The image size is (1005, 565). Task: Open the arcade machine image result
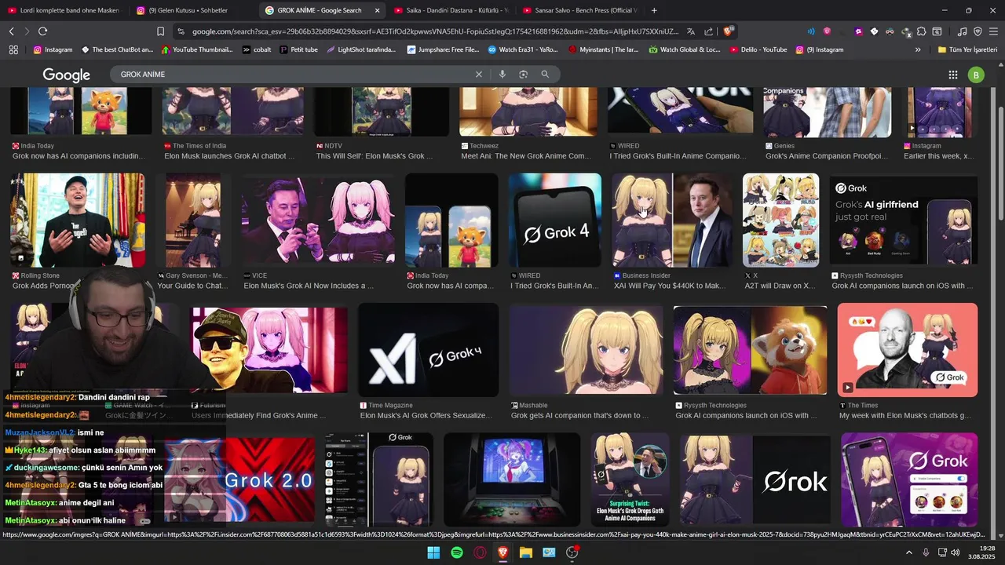[512, 479]
